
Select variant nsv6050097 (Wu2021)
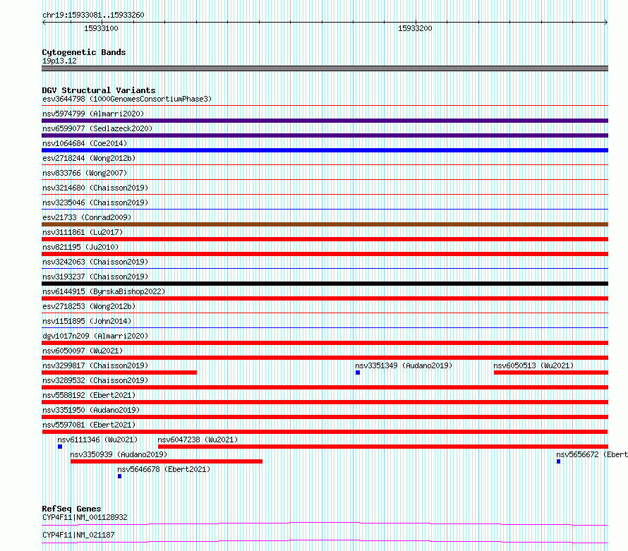pyautogui.click(x=83, y=351)
